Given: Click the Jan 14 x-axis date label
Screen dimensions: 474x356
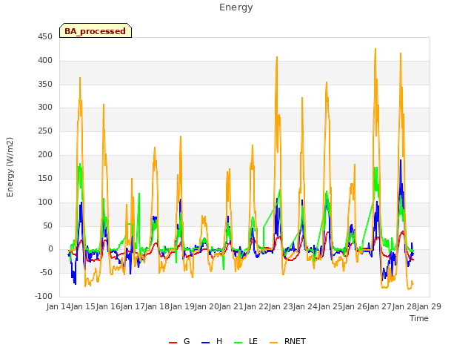Looking at the screenshot, I should (59, 306).
